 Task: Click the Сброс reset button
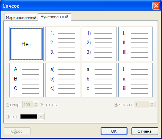click(17, 131)
